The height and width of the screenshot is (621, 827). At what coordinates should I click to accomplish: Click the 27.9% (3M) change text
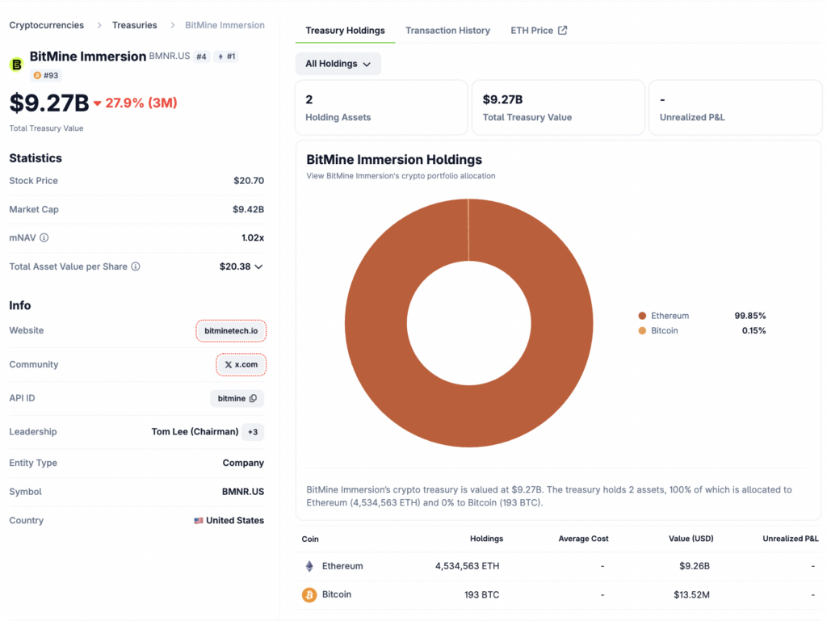(141, 103)
